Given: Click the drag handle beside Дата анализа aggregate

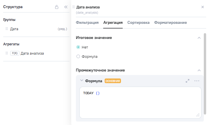Looking at the screenshot, I should coord(7,53).
